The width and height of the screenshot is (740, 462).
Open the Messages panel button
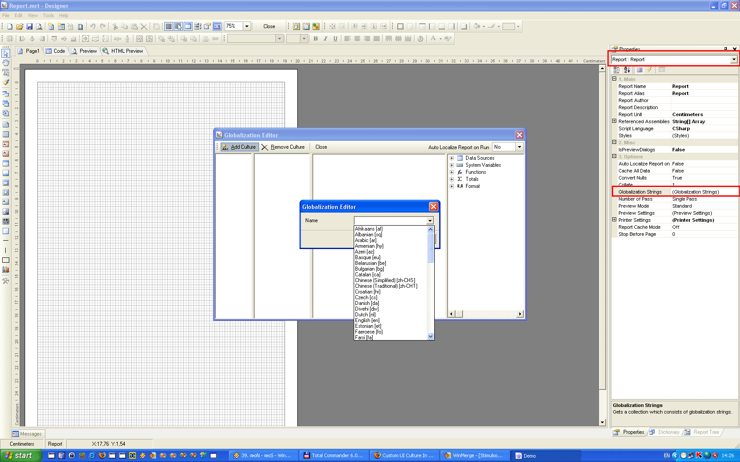pyautogui.click(x=27, y=434)
